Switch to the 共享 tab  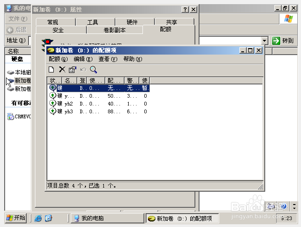pos(175,22)
